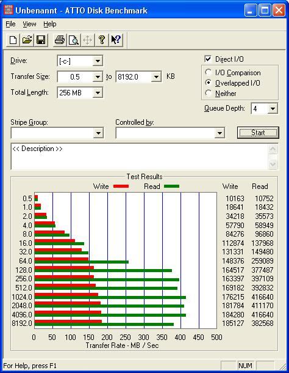Click the 1024.0 row read value 416640
The image size is (289, 373).
pos(262,297)
